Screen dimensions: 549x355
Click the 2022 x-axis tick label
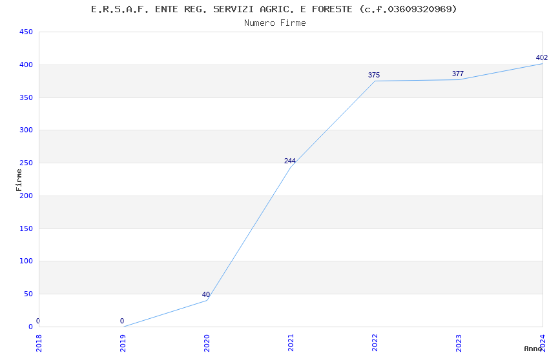pyautogui.click(x=375, y=343)
